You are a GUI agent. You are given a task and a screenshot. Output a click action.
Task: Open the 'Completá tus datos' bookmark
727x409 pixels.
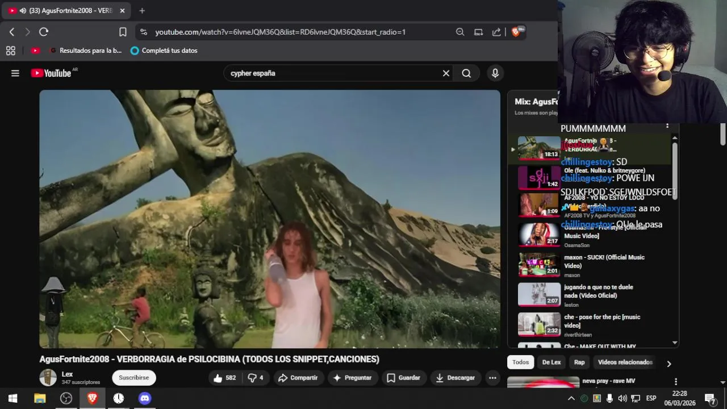point(164,51)
